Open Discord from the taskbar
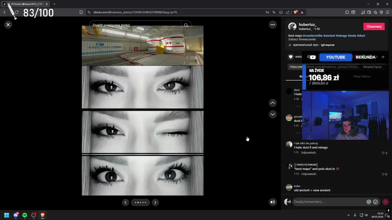Image resolution: width=392 pixels, height=220 pixels. (x=16, y=215)
